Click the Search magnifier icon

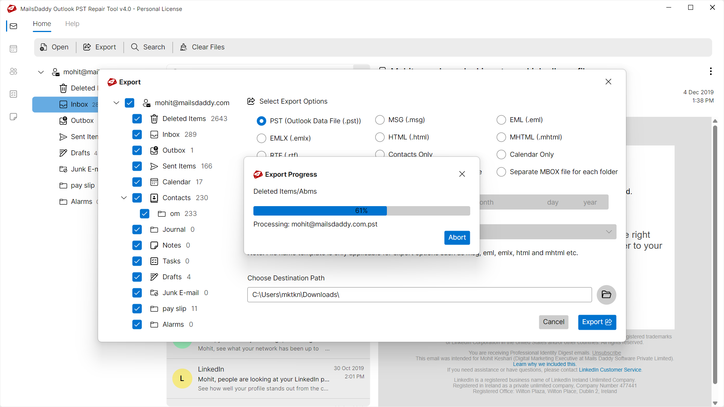(135, 47)
